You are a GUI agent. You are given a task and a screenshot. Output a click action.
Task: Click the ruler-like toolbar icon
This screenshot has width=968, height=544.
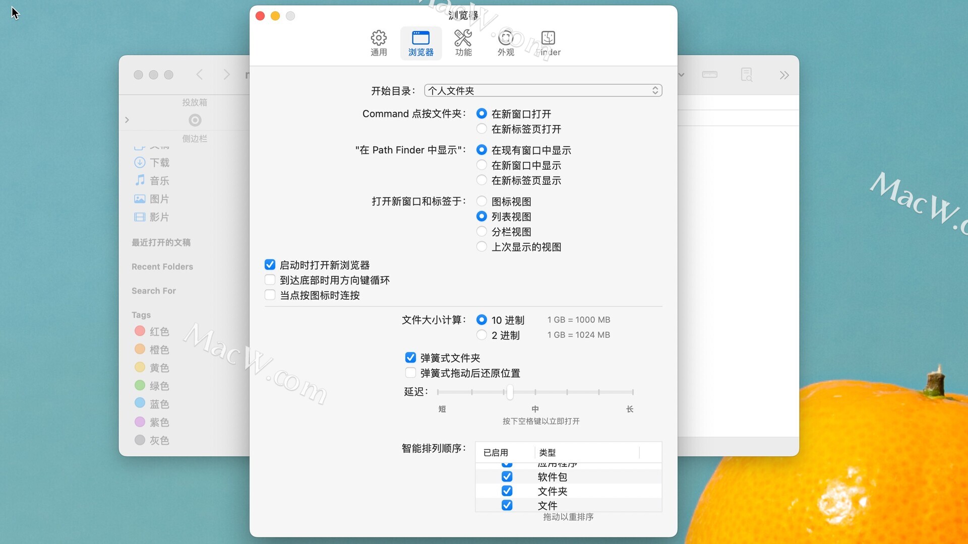click(x=709, y=75)
